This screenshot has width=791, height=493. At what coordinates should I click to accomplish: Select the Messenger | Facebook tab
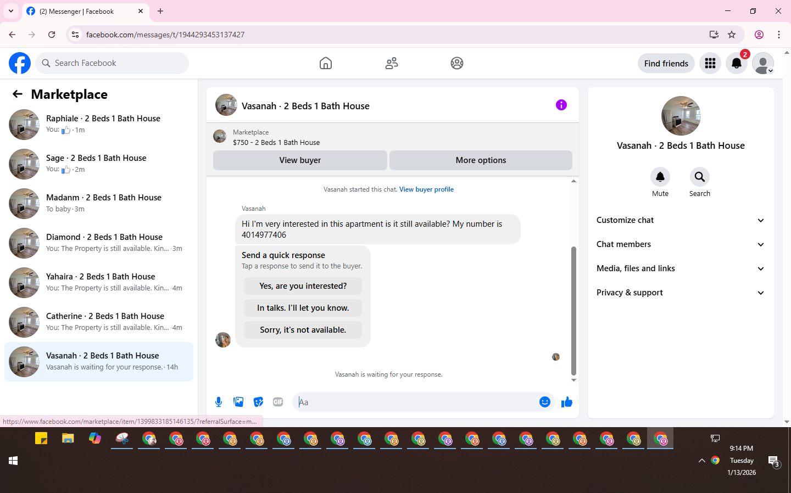[85, 11]
